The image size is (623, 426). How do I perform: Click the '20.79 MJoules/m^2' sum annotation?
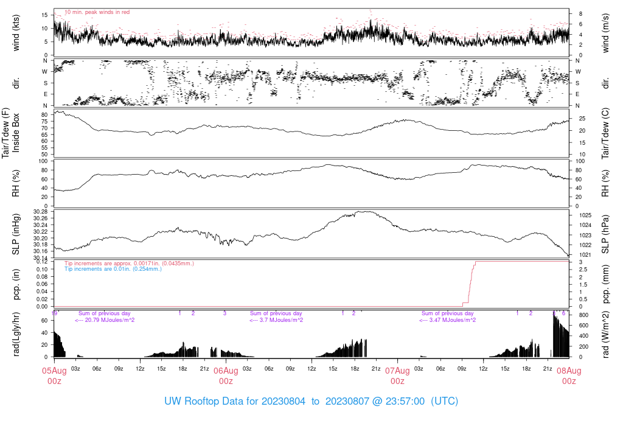(105, 320)
